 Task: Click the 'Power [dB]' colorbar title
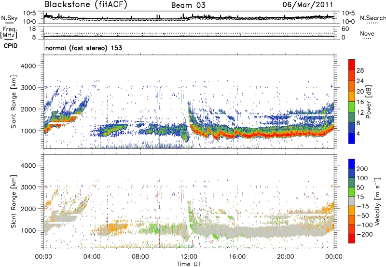369,102
